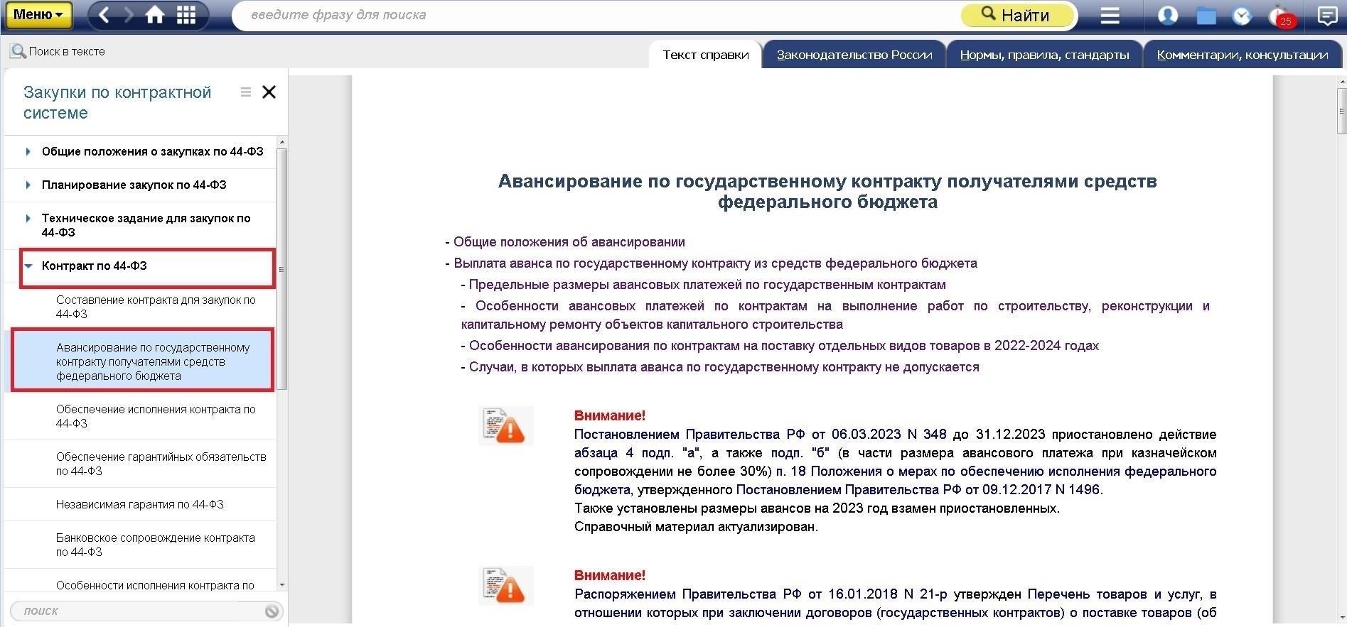This screenshot has width=1347, height=627.
Task: Click document scrollbar up arrow
Action: [x=1341, y=81]
